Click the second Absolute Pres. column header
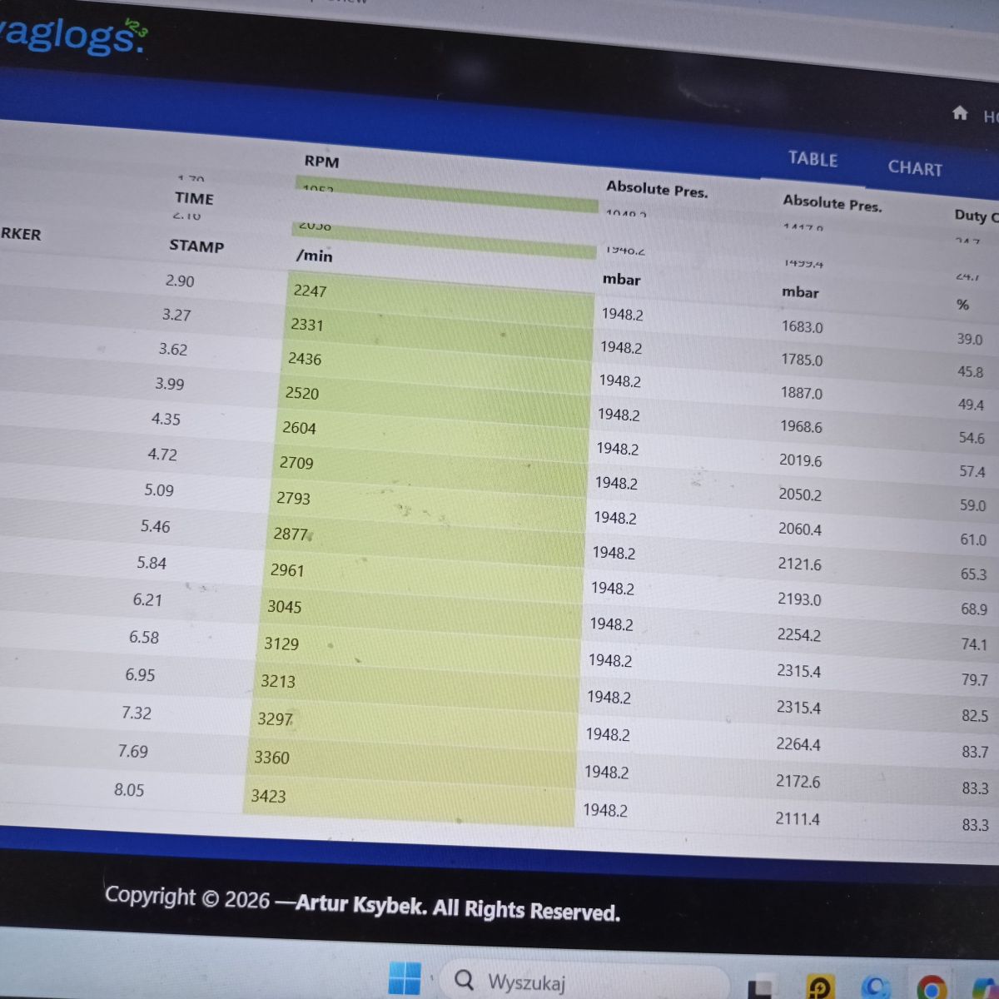This screenshot has width=999, height=999. pyautogui.click(x=832, y=202)
